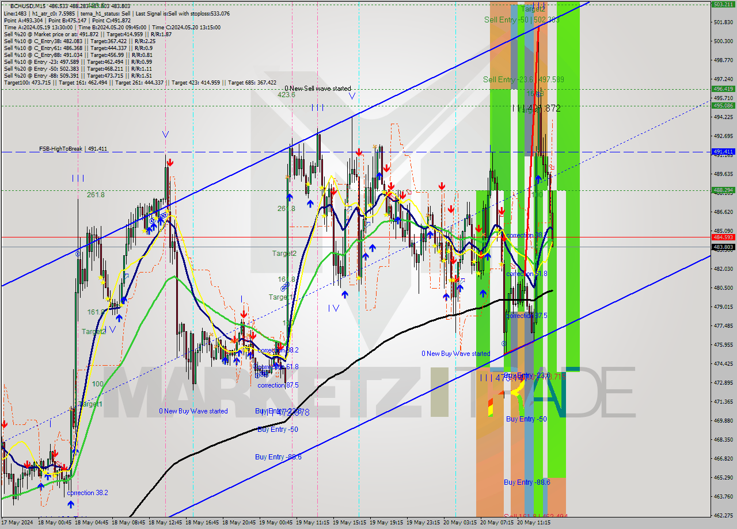Click the 'Target100: 473.715' summary line

point(140,82)
